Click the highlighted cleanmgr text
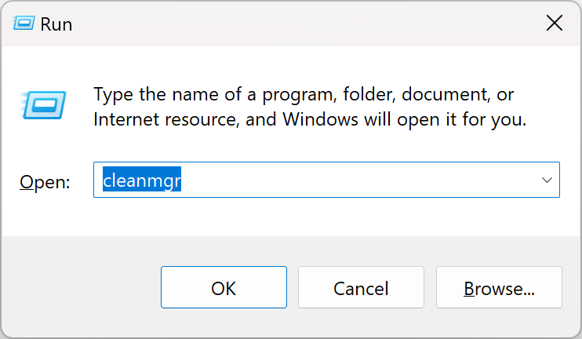582x339 pixels. pos(143,180)
